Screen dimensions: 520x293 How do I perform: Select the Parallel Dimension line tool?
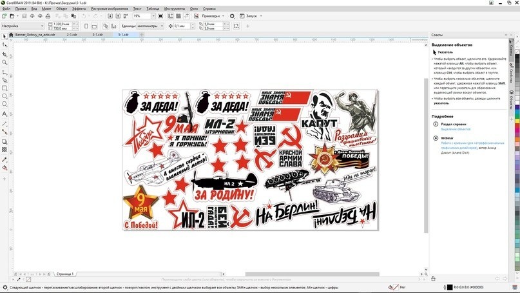[5, 123]
